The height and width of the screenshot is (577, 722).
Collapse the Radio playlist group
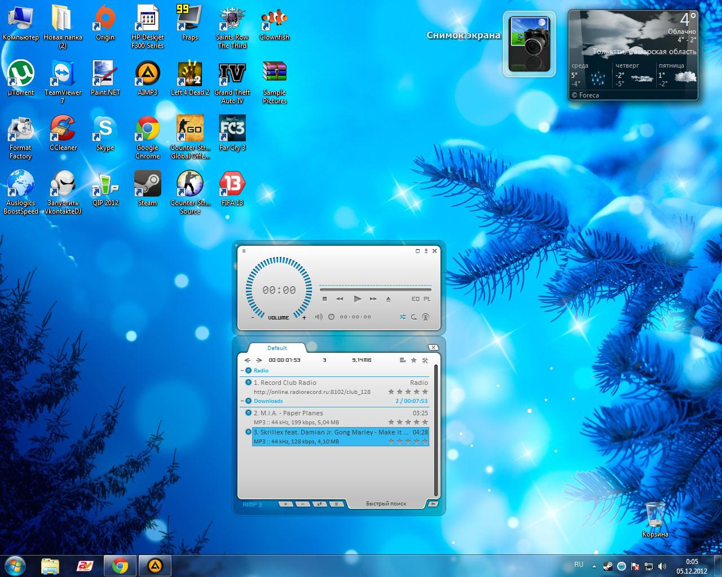[243, 371]
